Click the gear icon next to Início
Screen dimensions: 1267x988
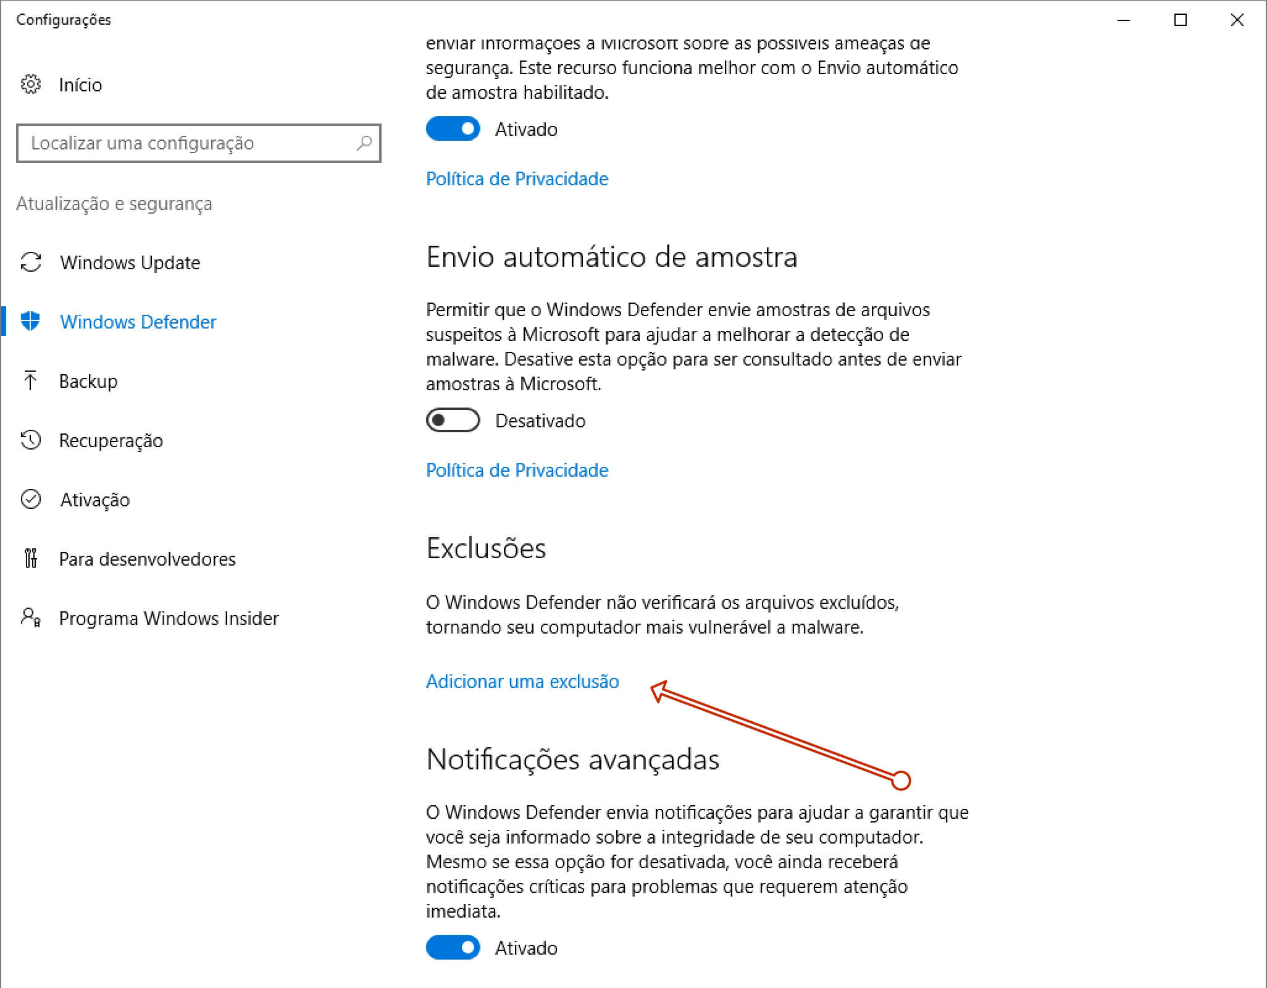(x=30, y=84)
